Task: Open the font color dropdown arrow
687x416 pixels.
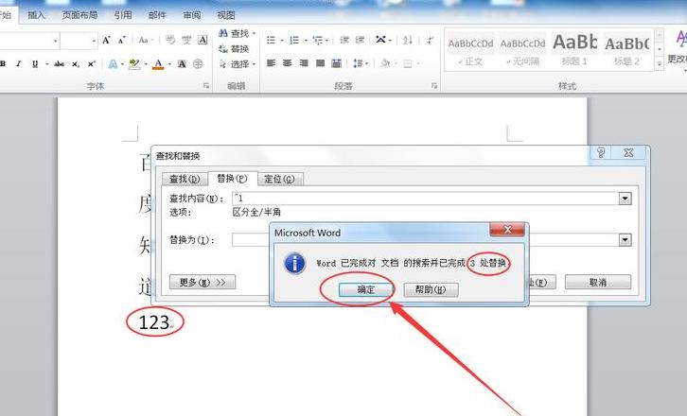Action: point(169,64)
